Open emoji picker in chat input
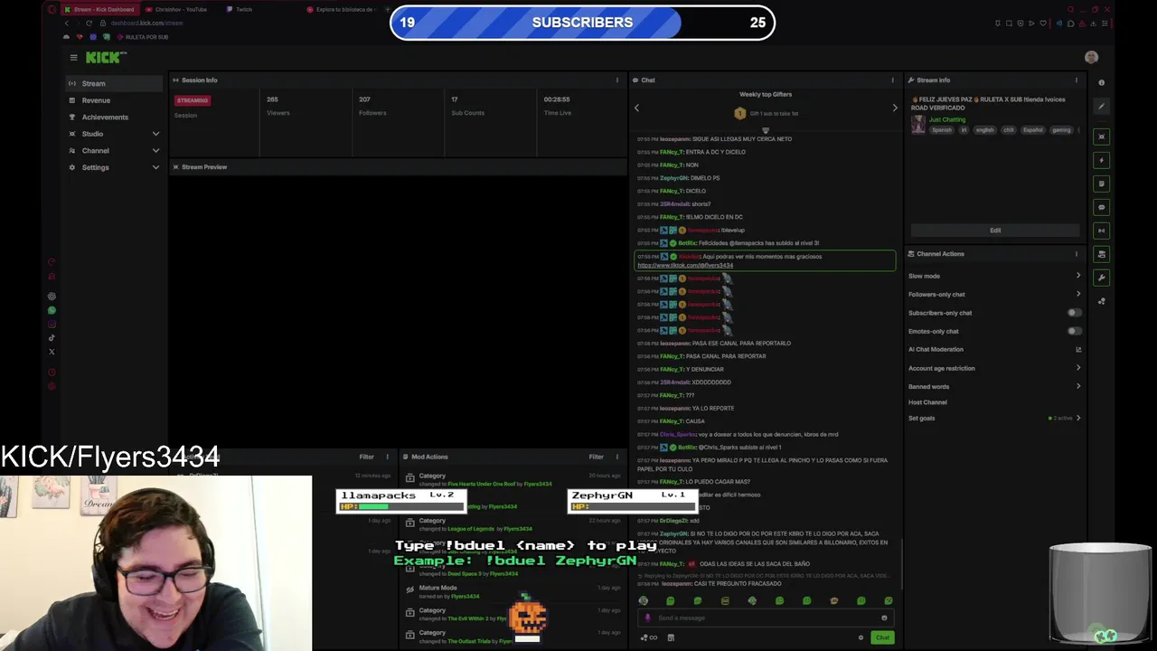Viewport: 1157px width, 651px height. [x=884, y=618]
